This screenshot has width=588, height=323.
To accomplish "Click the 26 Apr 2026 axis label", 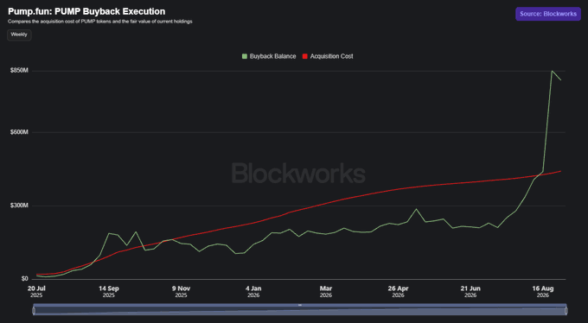I will 399,292.
